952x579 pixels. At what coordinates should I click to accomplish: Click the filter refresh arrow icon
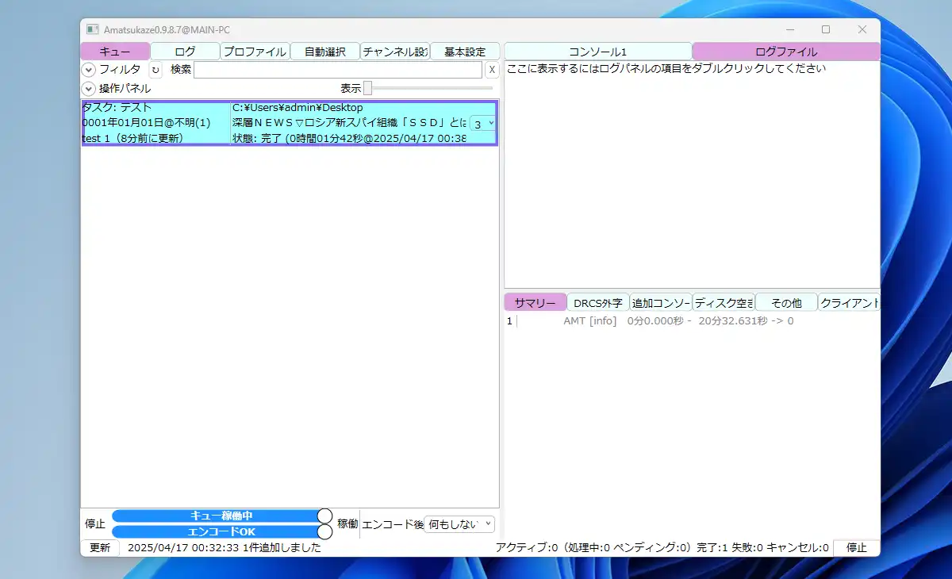(155, 70)
